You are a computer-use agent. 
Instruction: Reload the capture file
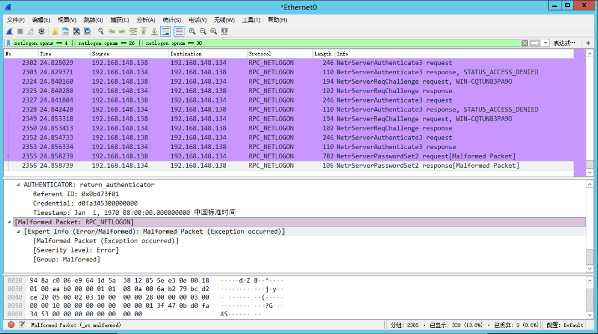[87, 32]
